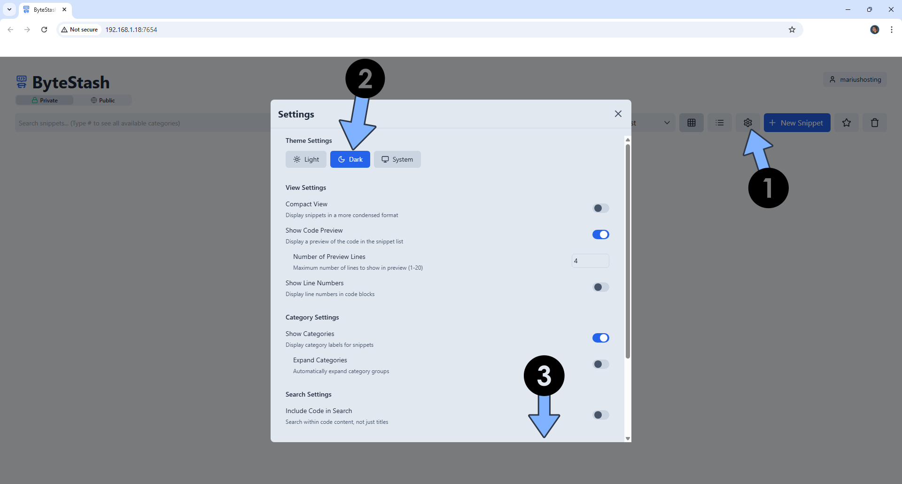
Task: Open the browser tab search chevron
Action: click(x=9, y=9)
